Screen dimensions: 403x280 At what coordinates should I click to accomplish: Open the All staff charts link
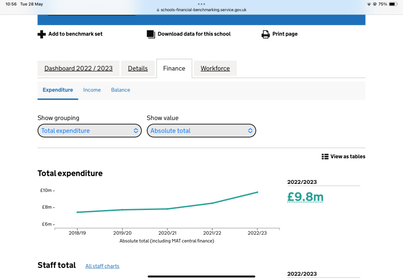pos(102,266)
